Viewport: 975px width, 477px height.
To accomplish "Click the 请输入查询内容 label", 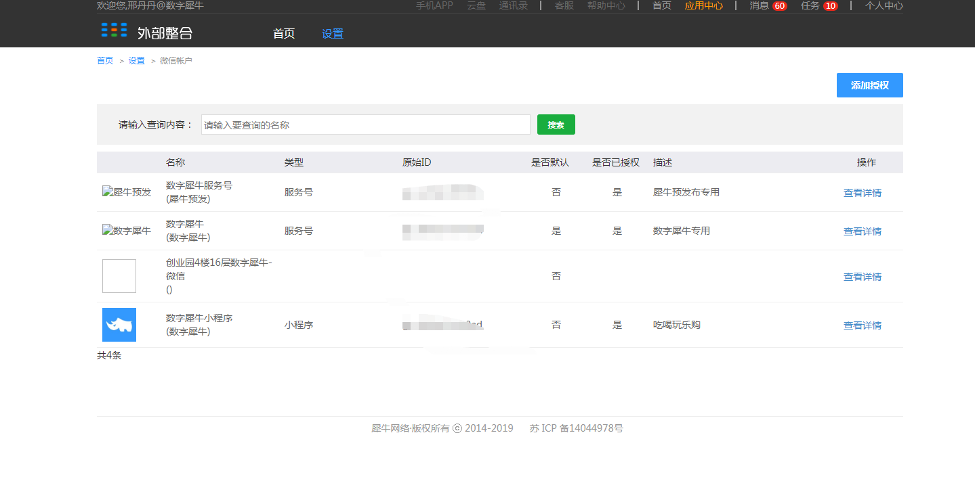I will pos(156,124).
